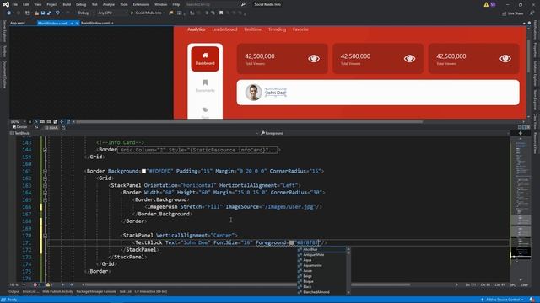
Task: Open the Debug menu
Action: tap(81, 4)
